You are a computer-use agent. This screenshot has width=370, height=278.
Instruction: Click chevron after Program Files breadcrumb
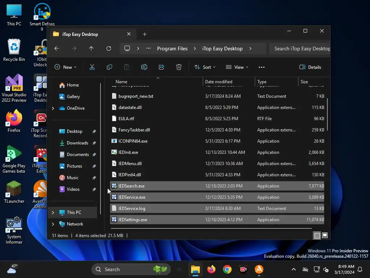[x=195, y=49]
